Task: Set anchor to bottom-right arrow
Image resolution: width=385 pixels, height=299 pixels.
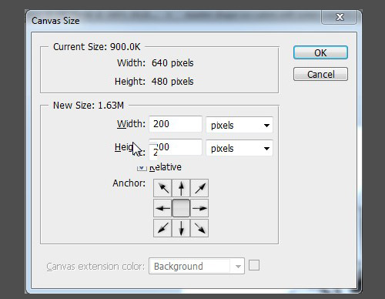Action: [199, 228]
